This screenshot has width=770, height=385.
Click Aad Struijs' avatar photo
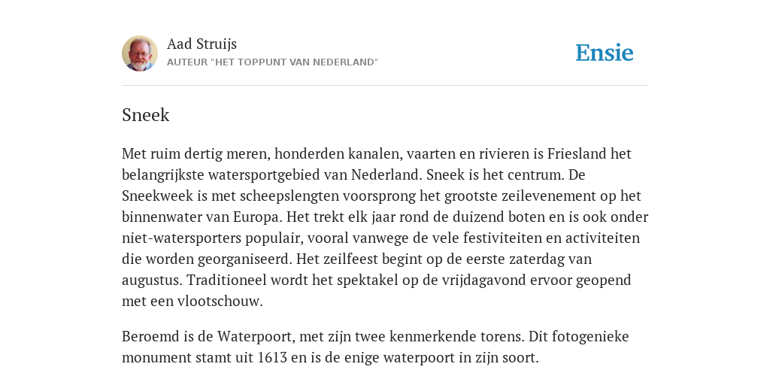(x=140, y=53)
